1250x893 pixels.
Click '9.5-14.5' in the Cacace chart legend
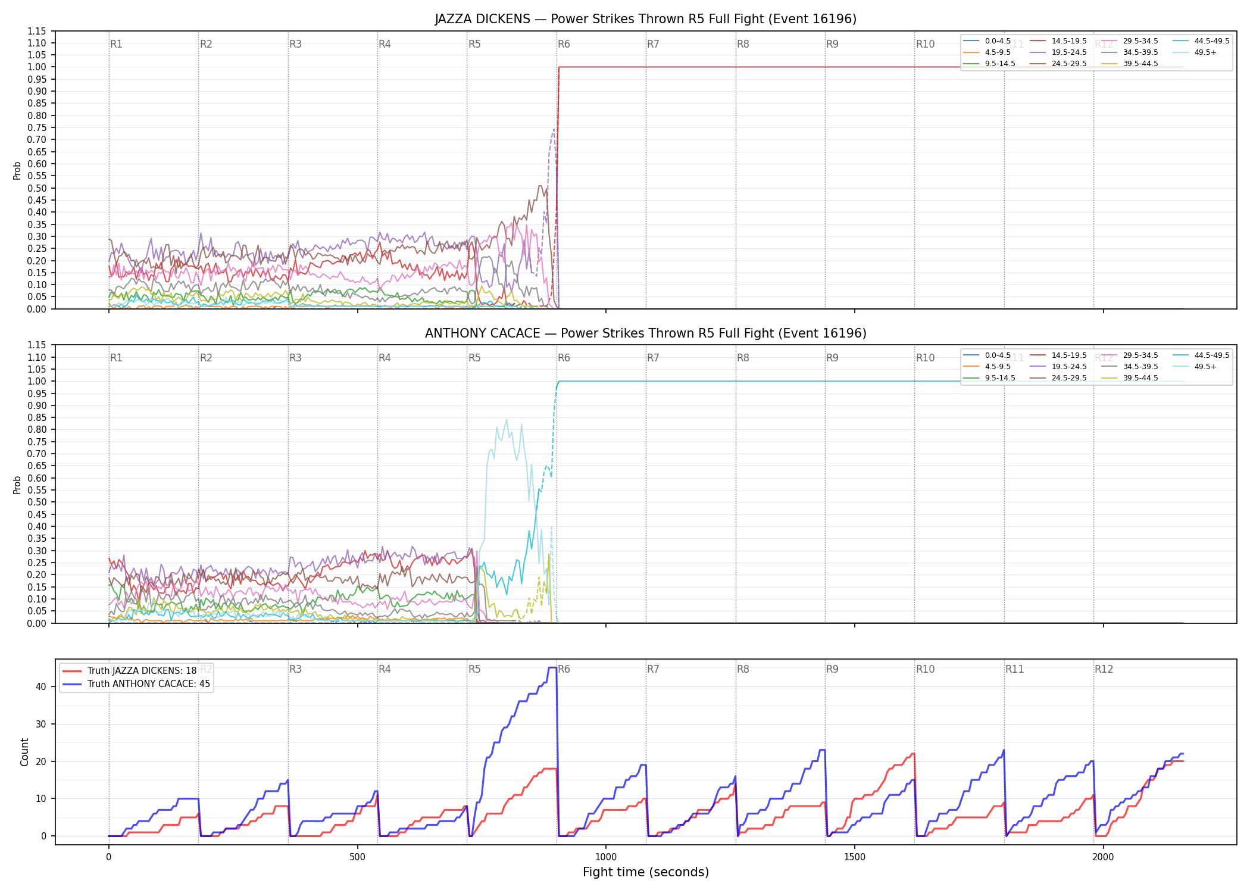(1000, 378)
